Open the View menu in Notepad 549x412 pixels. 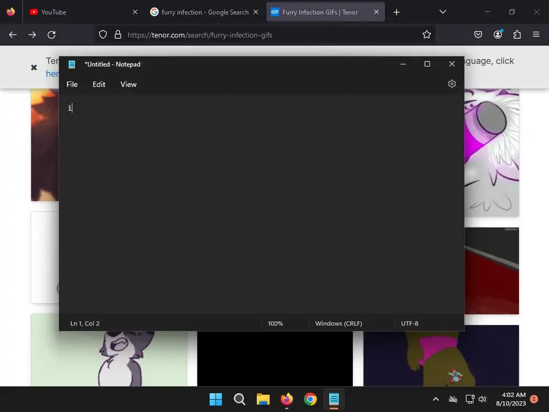click(129, 84)
